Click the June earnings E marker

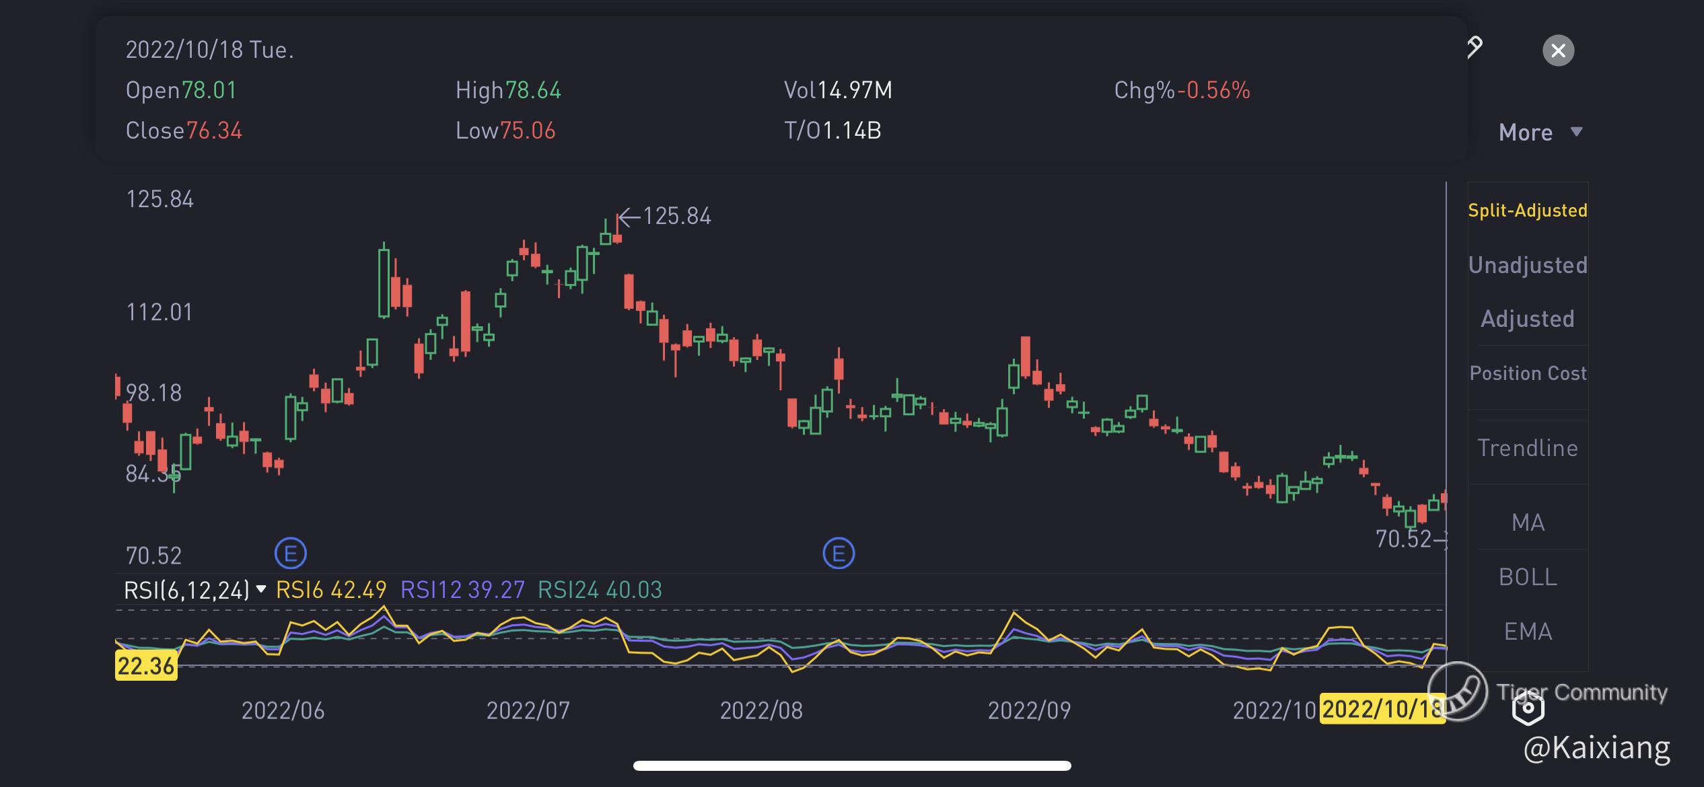tap(291, 554)
